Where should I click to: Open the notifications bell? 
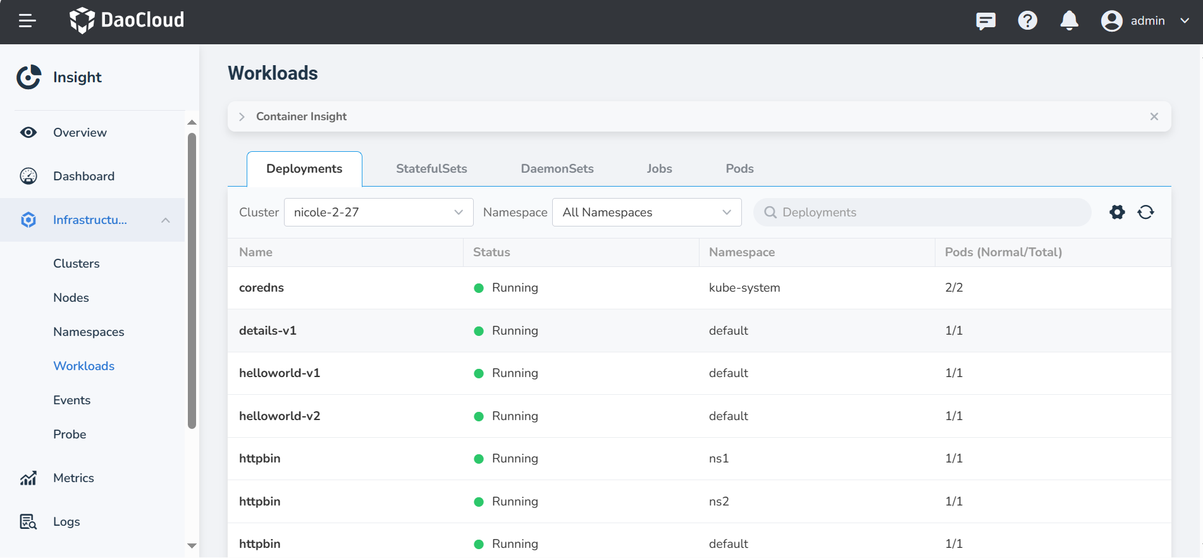[1069, 21]
